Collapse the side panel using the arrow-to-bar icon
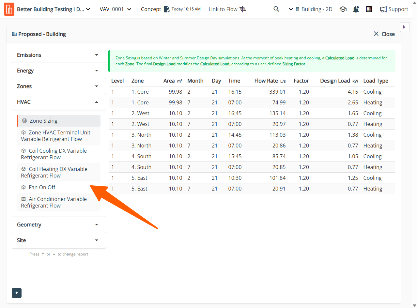The height and width of the screenshot is (308, 417). 405,27
